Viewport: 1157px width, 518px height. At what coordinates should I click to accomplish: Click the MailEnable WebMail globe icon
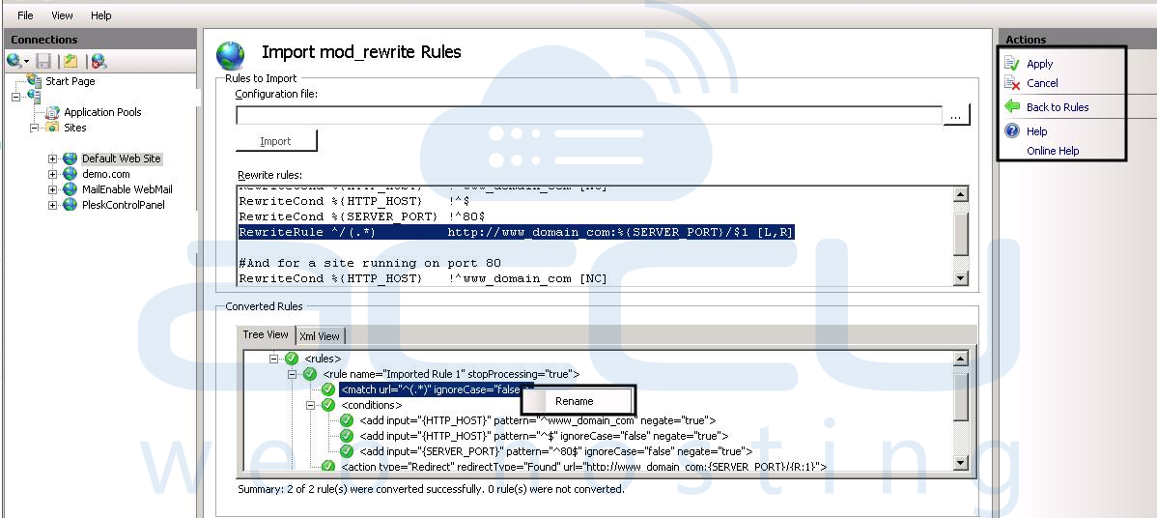click(x=71, y=189)
